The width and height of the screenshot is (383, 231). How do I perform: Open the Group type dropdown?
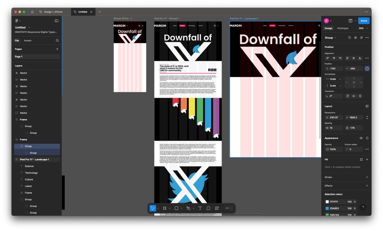(330, 38)
